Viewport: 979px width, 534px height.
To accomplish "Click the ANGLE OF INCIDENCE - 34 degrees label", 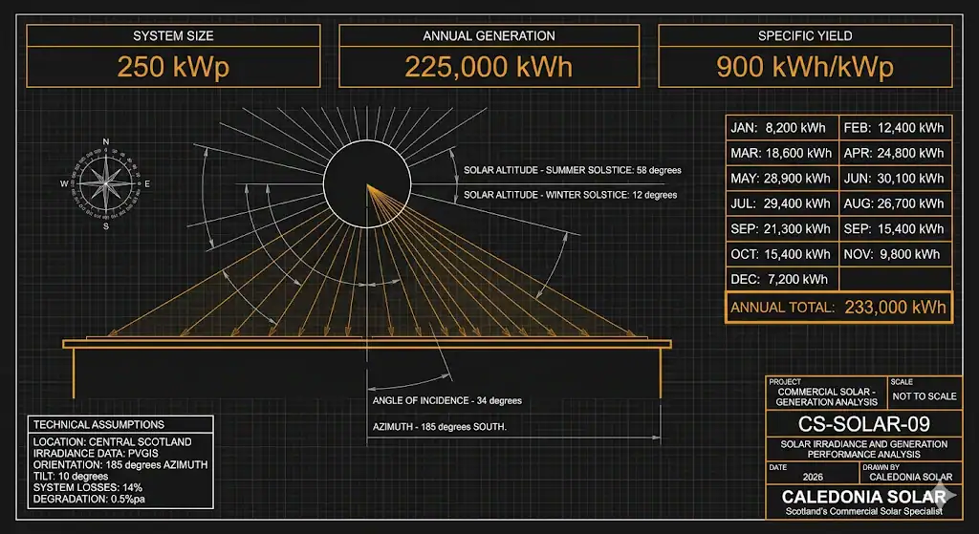I will 447,400.
